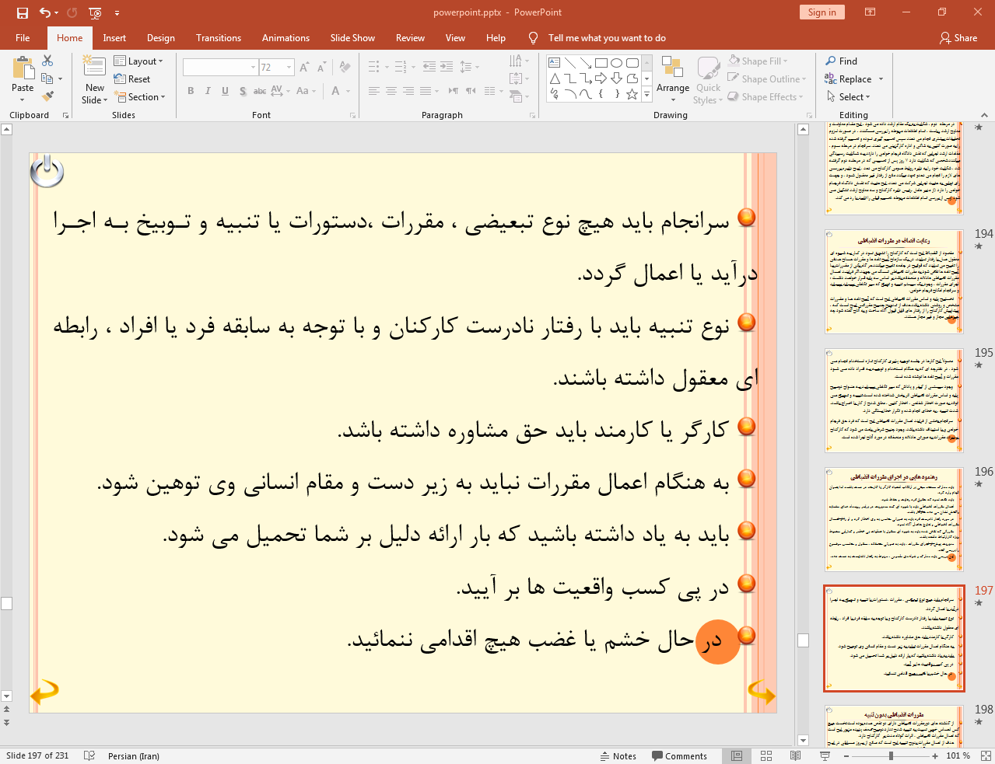Viewport: 995px width, 764px height.
Task: Toggle Text Shadow formatting
Action: coord(243,91)
